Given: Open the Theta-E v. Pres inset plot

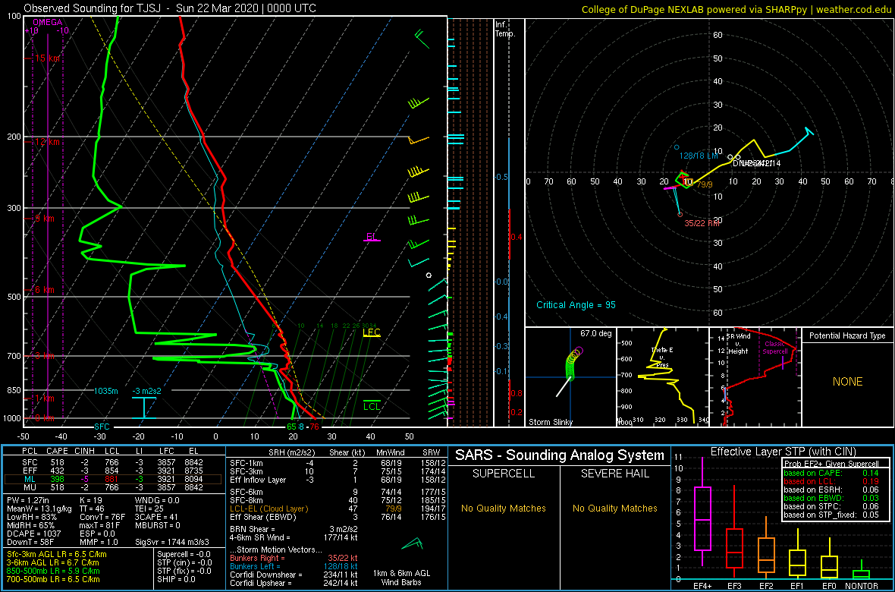Looking at the screenshot, I should (x=661, y=377).
